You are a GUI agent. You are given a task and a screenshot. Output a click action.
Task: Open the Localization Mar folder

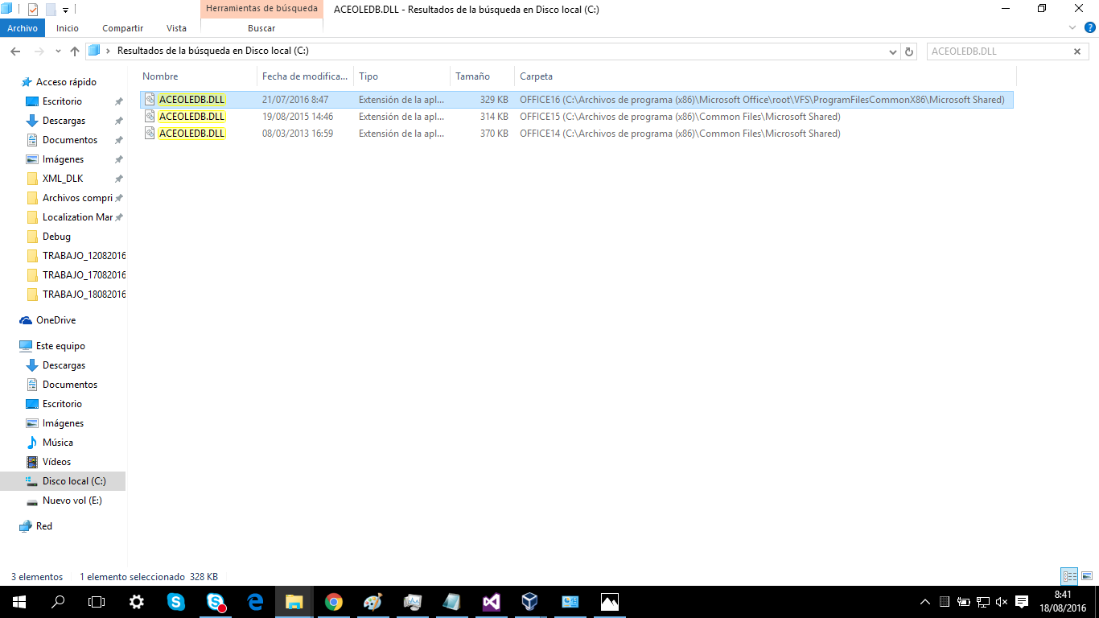tap(77, 217)
